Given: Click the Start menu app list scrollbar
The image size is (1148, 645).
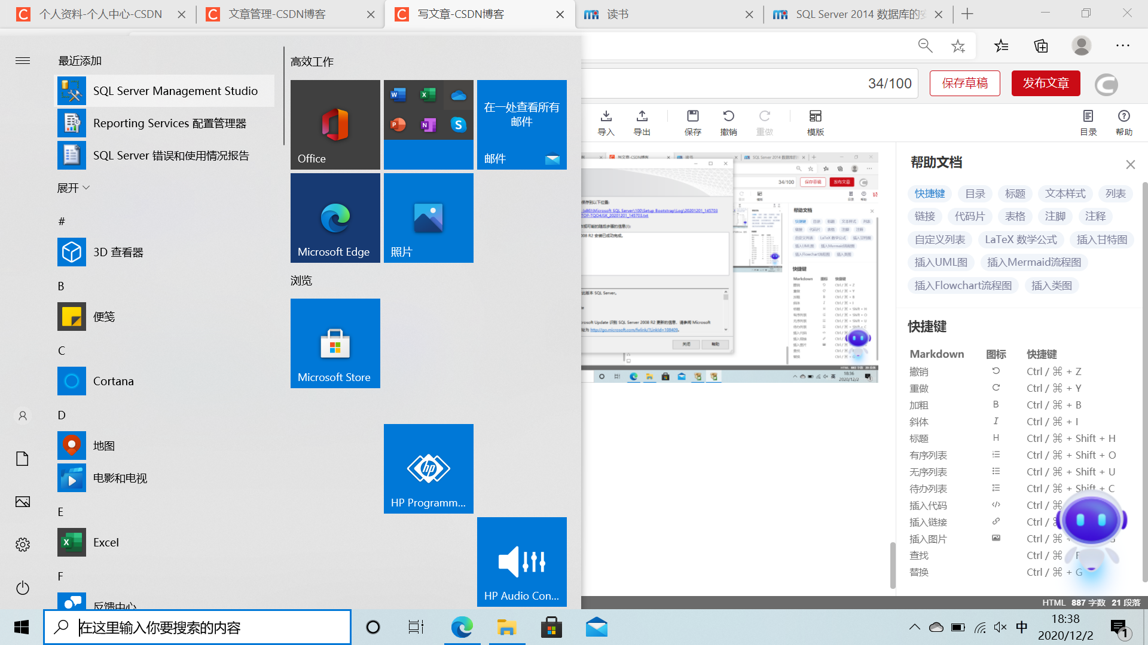Looking at the screenshot, I should [x=283, y=97].
